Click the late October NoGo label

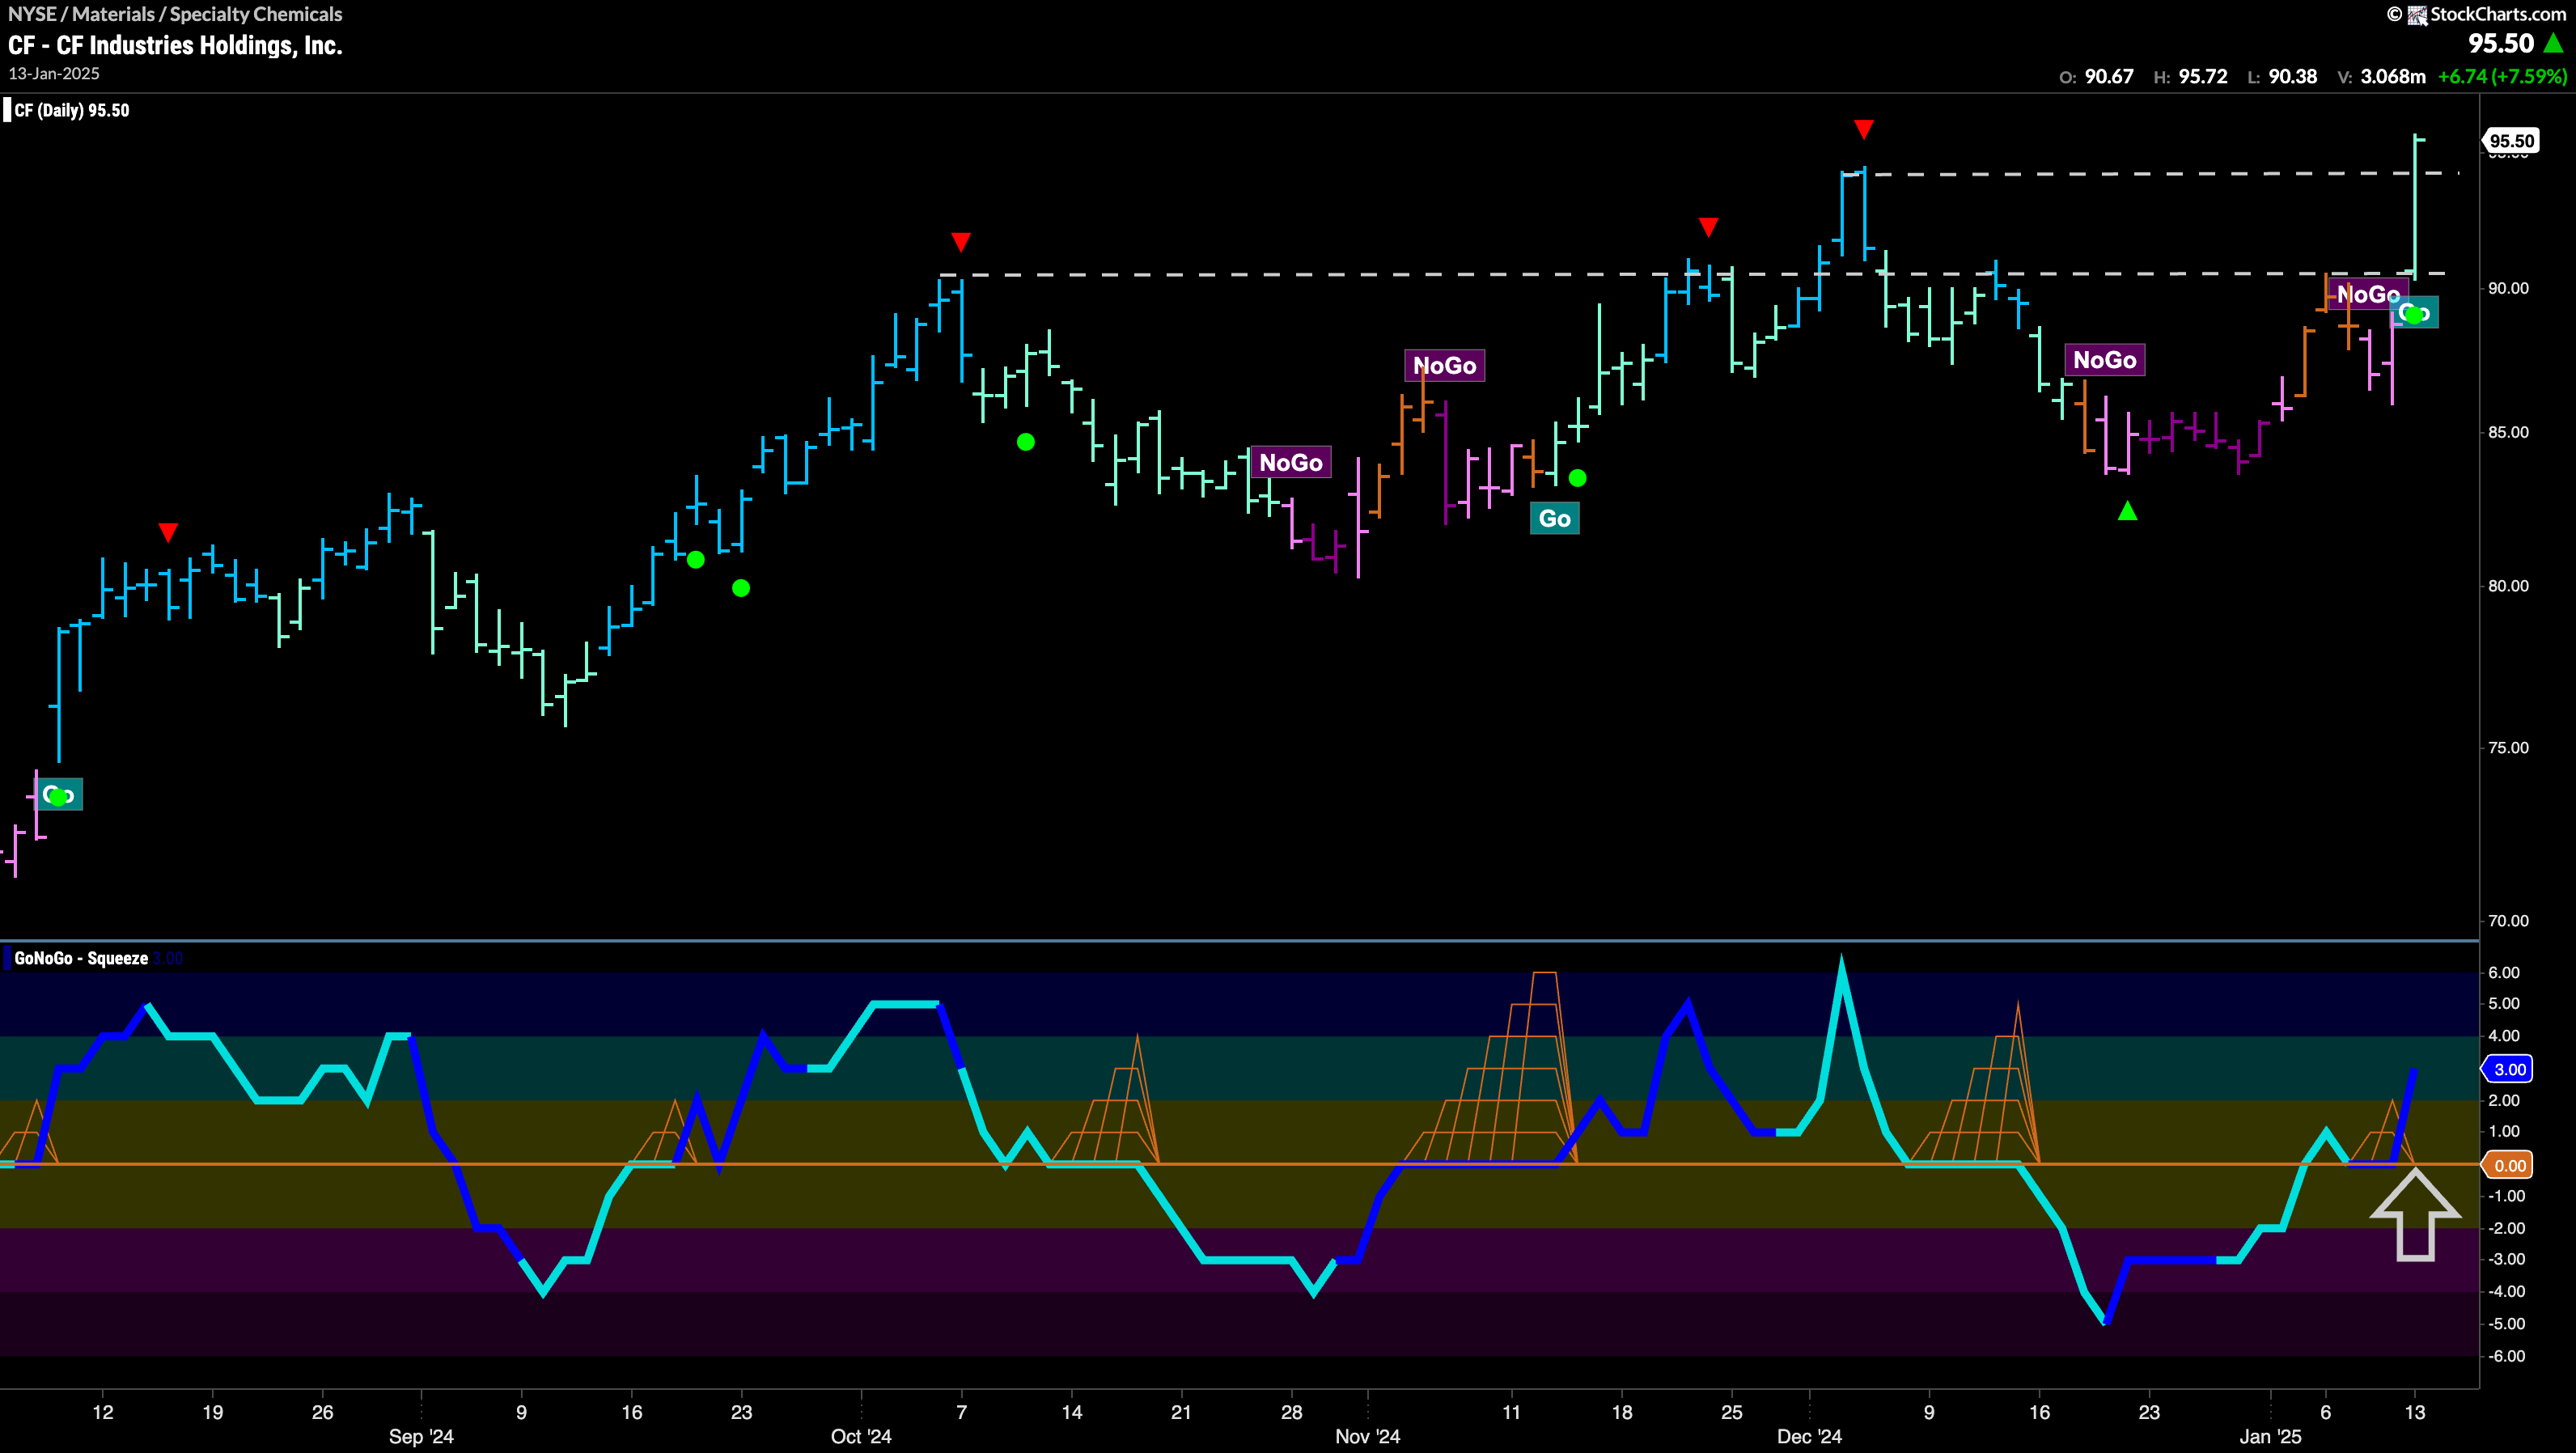[x=1291, y=462]
